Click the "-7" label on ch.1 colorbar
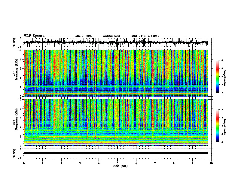 (222, 93)
